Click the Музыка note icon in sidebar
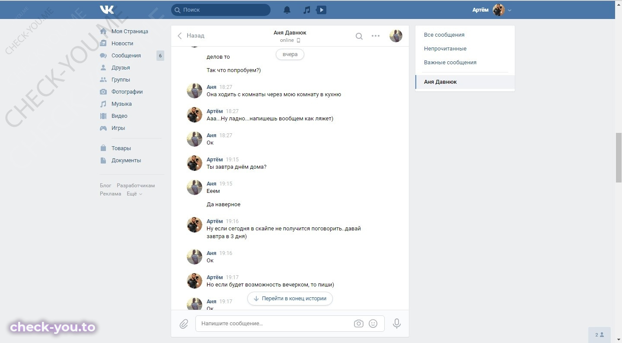622x343 pixels. tap(103, 104)
